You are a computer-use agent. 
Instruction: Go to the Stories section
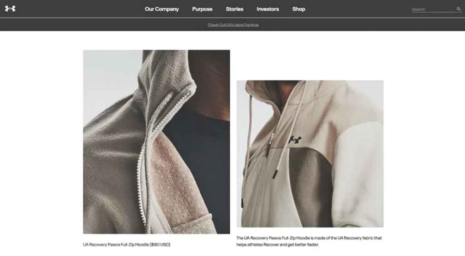(235, 9)
